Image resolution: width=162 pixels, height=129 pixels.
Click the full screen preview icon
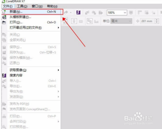131,13
